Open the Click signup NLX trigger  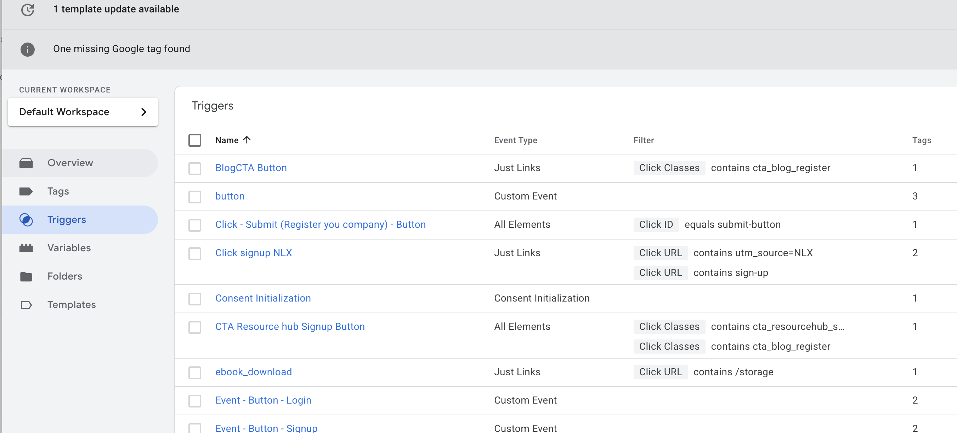(253, 253)
